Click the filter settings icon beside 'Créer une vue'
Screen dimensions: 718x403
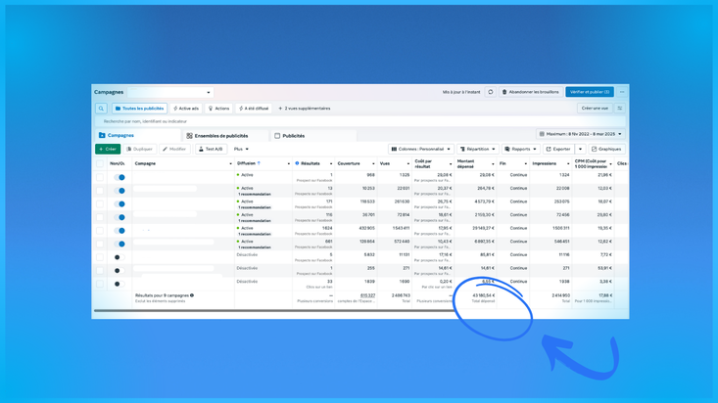tap(620, 109)
